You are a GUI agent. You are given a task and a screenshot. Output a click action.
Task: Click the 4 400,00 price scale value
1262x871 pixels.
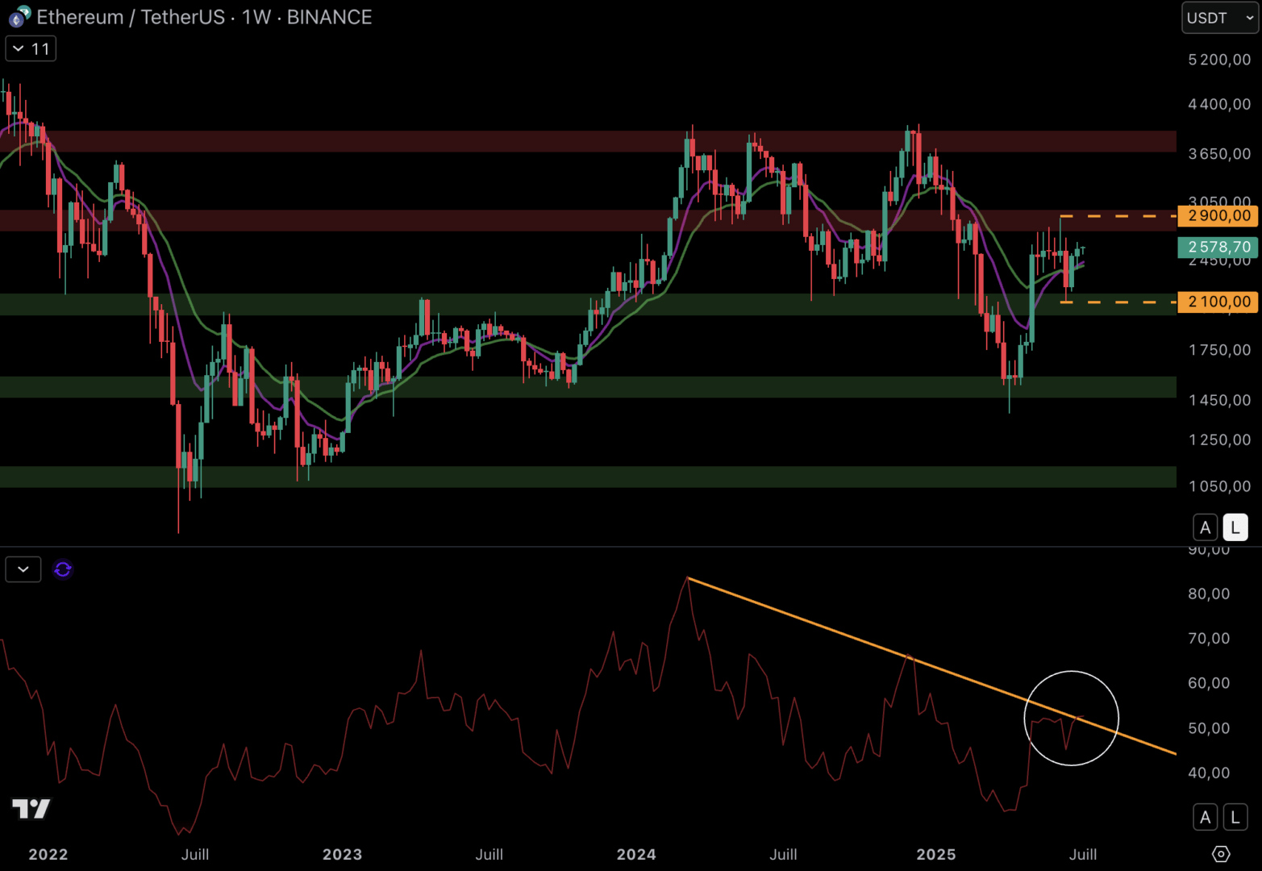[1219, 104]
